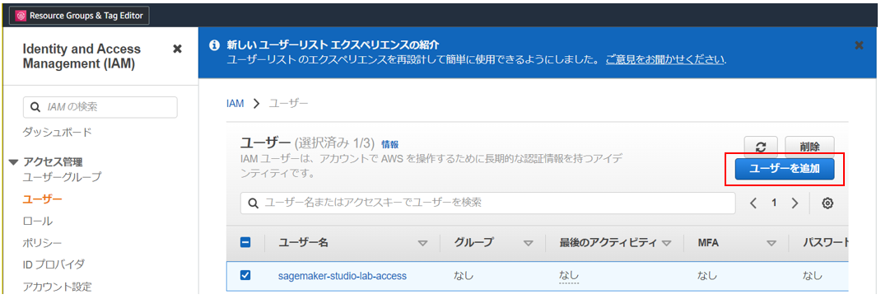
Task: Open ポリシー in the sidebar
Action: pos(42,243)
